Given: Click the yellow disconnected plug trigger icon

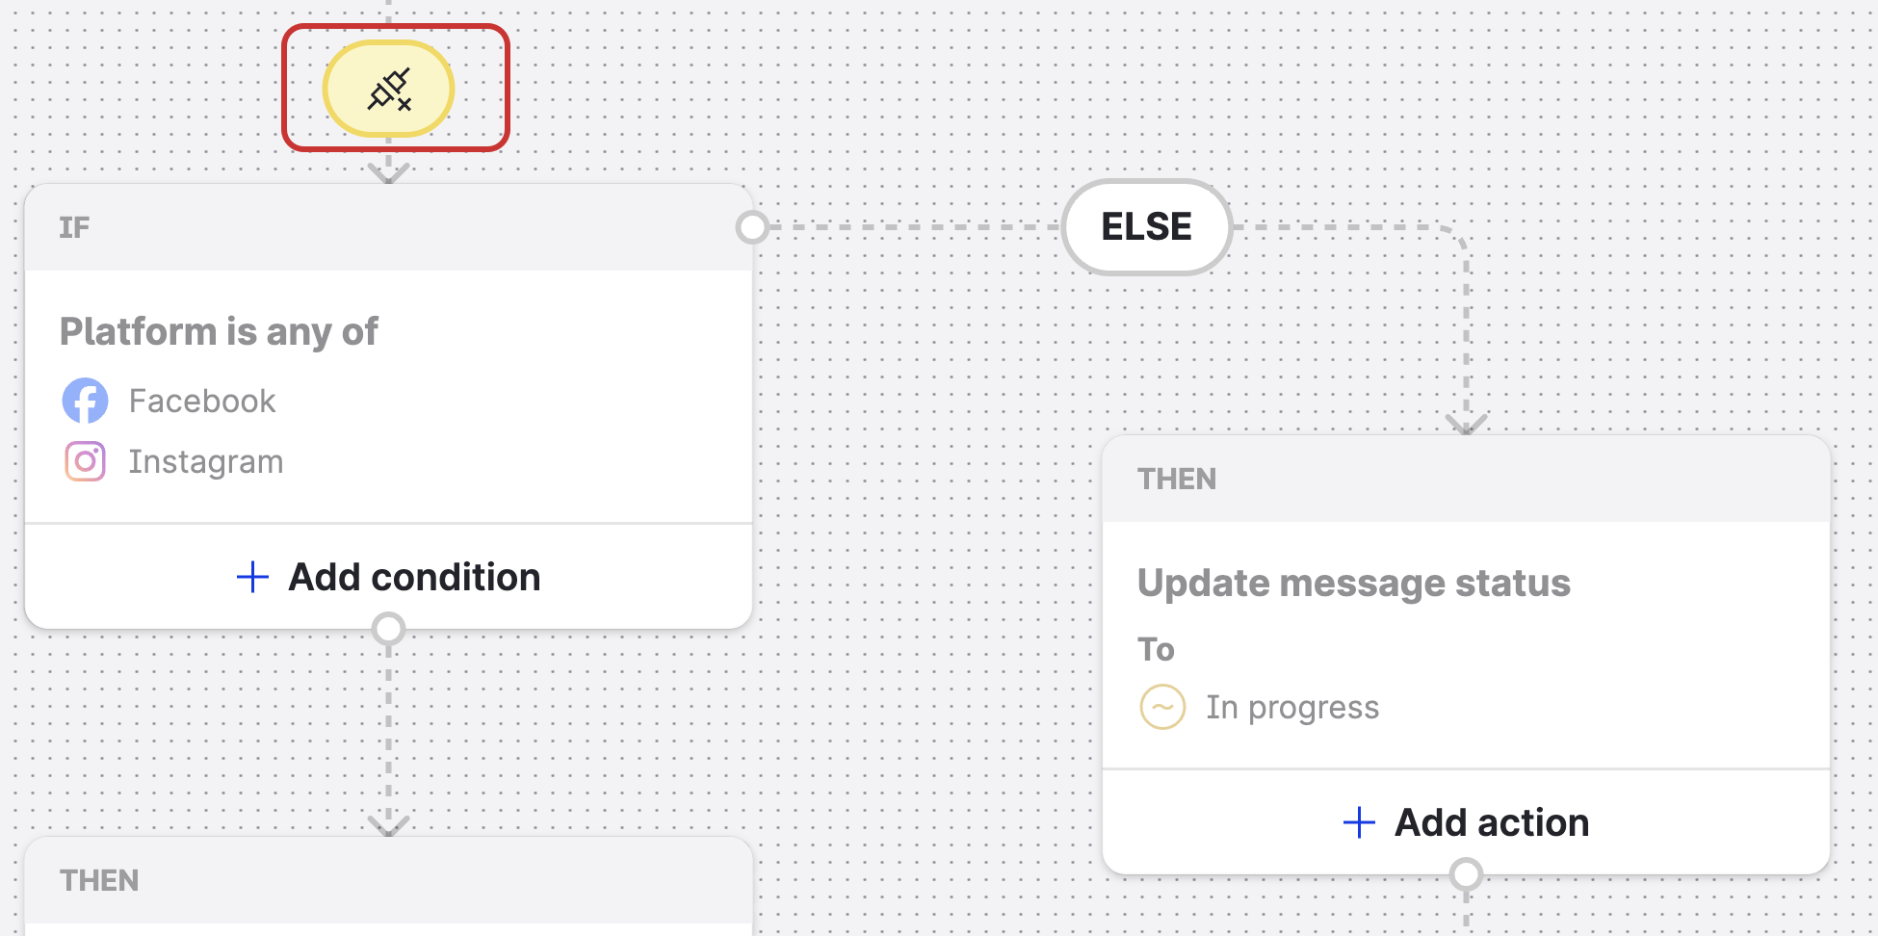Looking at the screenshot, I should (x=388, y=90).
